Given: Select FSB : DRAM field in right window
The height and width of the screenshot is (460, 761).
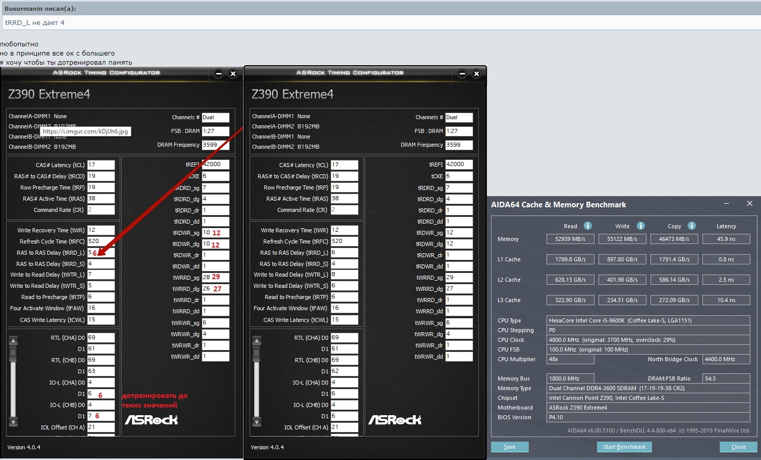Looking at the screenshot, I should [x=459, y=131].
